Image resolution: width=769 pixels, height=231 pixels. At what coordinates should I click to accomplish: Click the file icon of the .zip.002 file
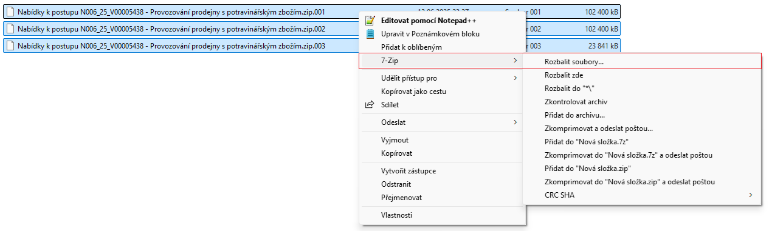click(x=10, y=28)
